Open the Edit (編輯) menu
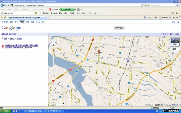This screenshot has width=181, height=113. (x=10, y=10)
